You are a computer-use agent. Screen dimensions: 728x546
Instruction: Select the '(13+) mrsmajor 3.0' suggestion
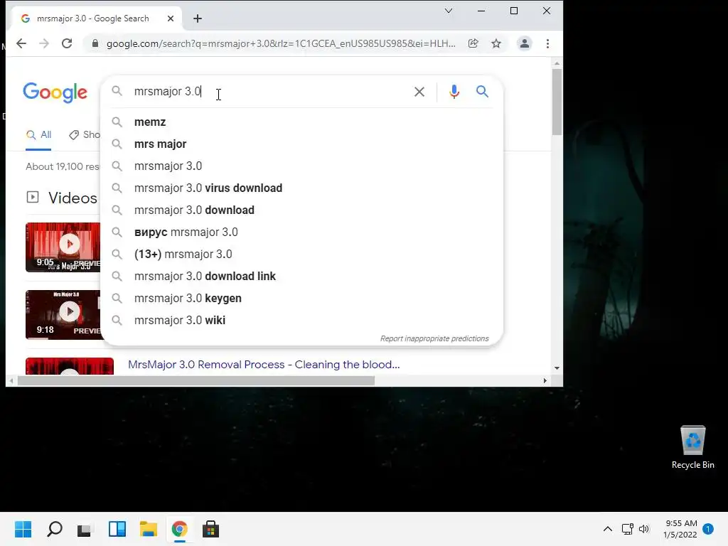(x=301, y=255)
